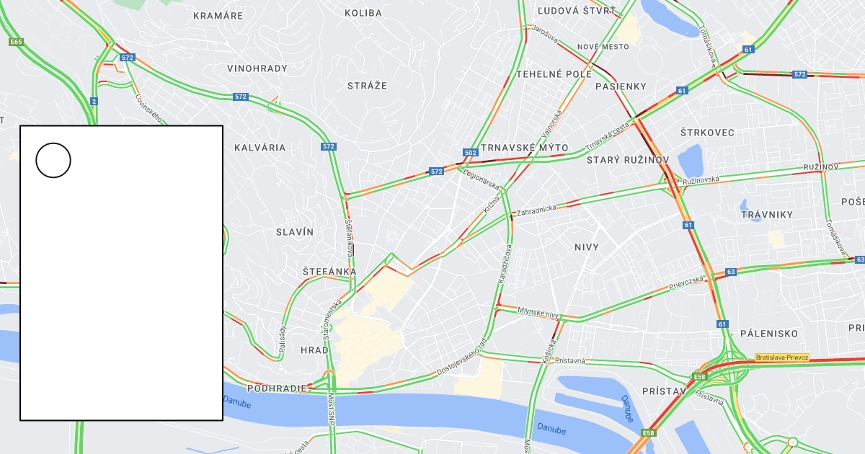The width and height of the screenshot is (865, 454).
Task: Click the KRAMÁRE neighborhood label
Action: (218, 15)
